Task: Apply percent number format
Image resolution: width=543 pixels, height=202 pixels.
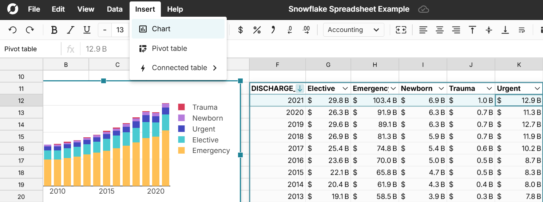Action: tap(257, 30)
